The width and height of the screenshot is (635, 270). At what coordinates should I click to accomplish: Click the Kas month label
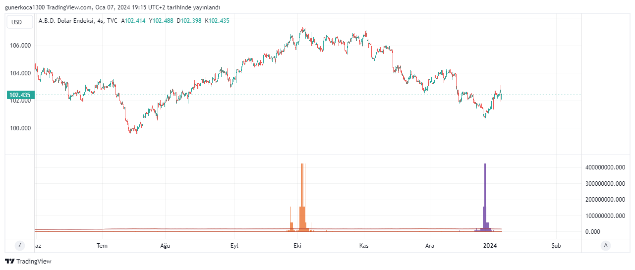coord(364,246)
